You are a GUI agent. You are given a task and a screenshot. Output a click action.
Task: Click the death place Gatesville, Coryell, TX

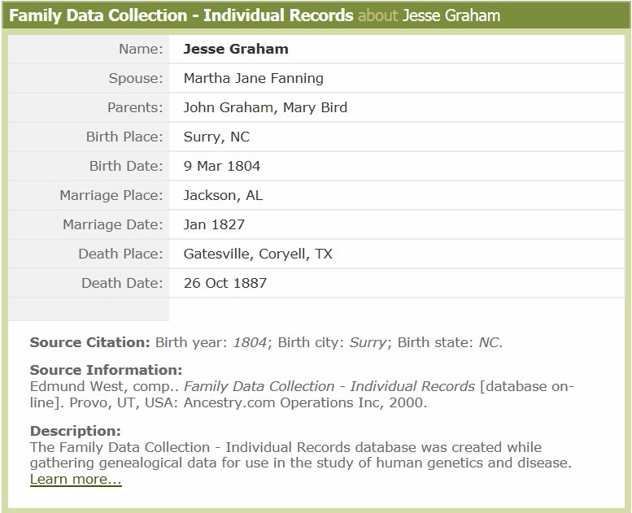258,254
